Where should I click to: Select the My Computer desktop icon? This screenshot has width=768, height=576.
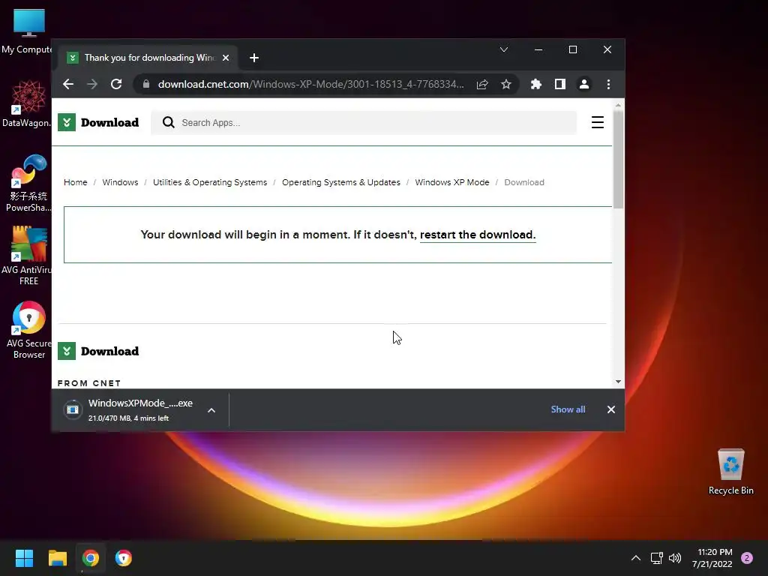28,31
